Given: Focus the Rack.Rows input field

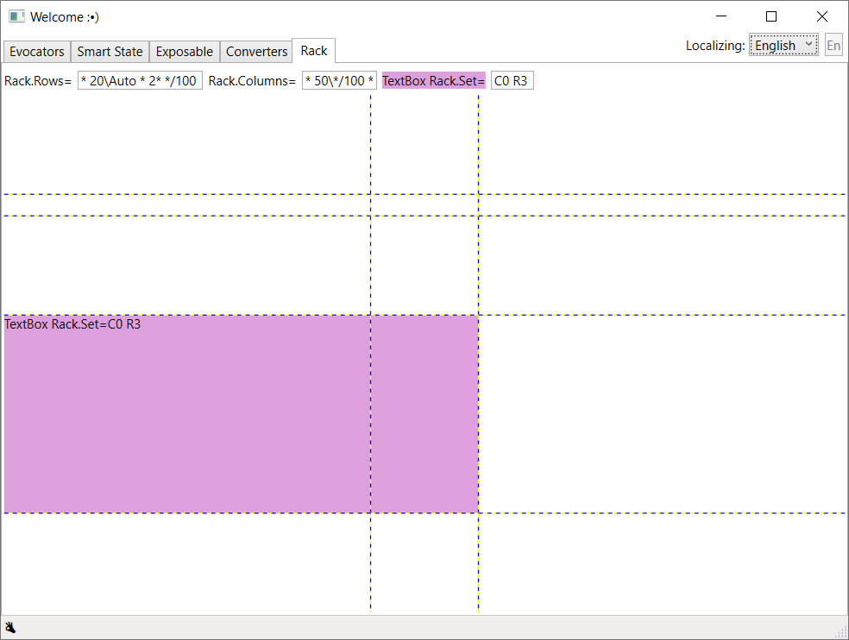Looking at the screenshot, I should [140, 81].
